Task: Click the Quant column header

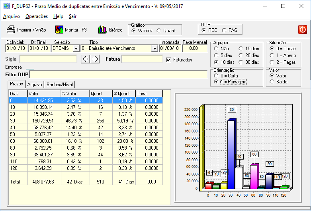Action: click(x=101, y=94)
